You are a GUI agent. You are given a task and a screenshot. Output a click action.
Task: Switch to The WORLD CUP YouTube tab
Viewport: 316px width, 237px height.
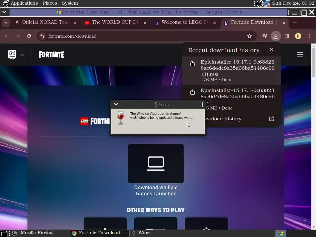coord(115,22)
